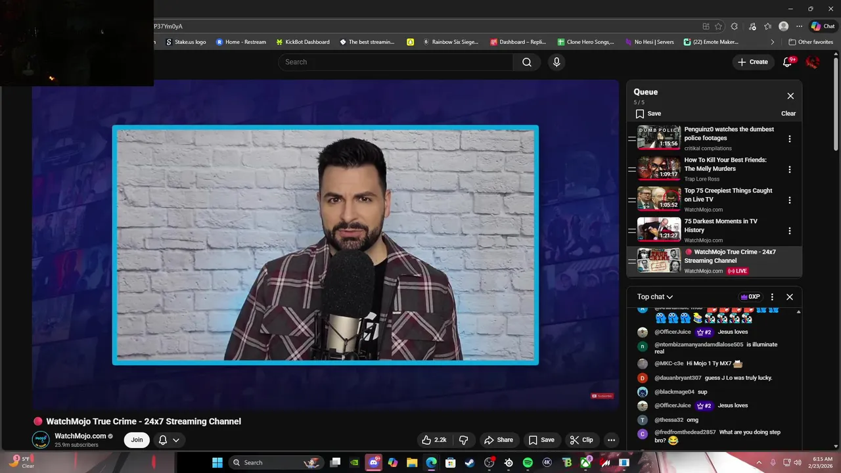Click the WatchMojo channel avatar
Viewport: 841px width, 473px height.
[x=41, y=440]
